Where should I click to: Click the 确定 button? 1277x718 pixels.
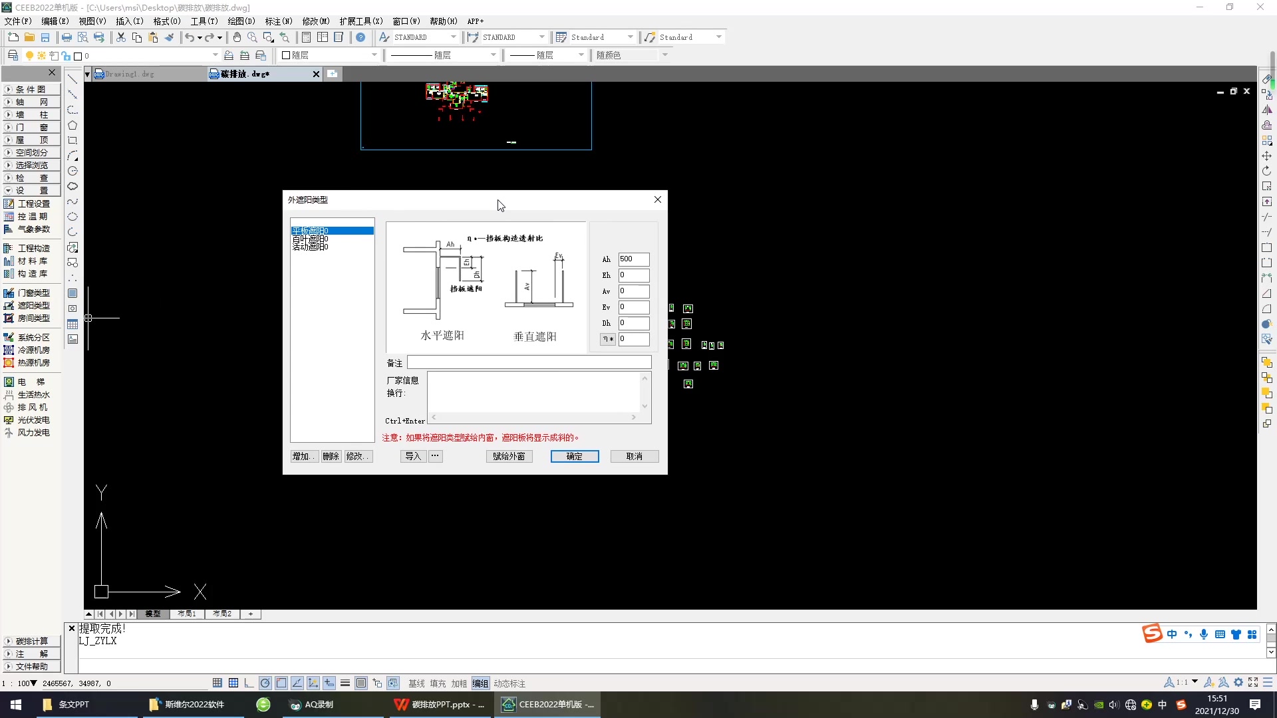(575, 457)
